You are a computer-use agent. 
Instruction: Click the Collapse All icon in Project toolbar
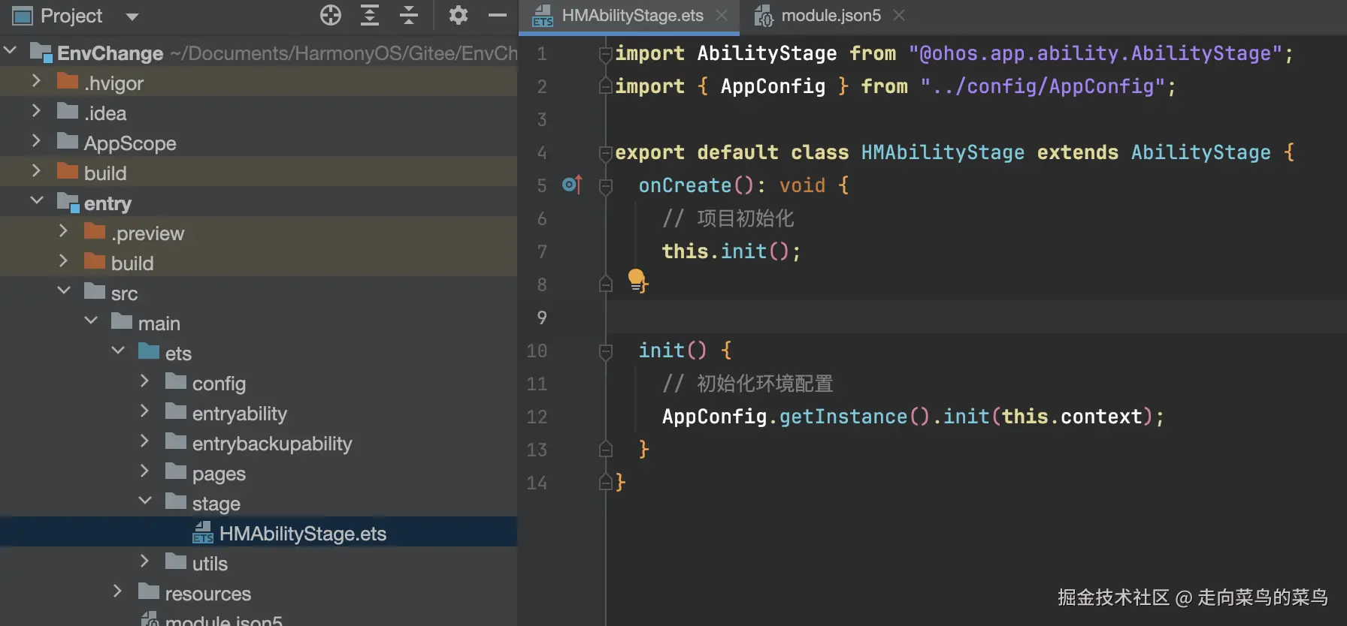pos(409,15)
